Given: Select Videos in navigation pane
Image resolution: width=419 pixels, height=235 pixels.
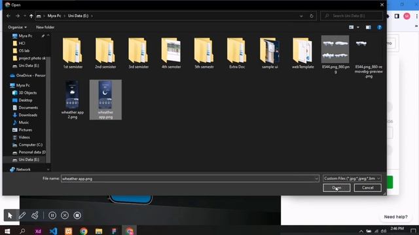Looking at the screenshot, I should tap(21, 138).
